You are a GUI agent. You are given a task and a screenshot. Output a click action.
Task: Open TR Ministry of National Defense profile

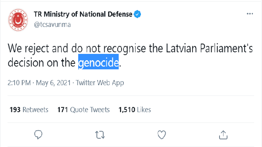pyautogui.click(x=83, y=14)
